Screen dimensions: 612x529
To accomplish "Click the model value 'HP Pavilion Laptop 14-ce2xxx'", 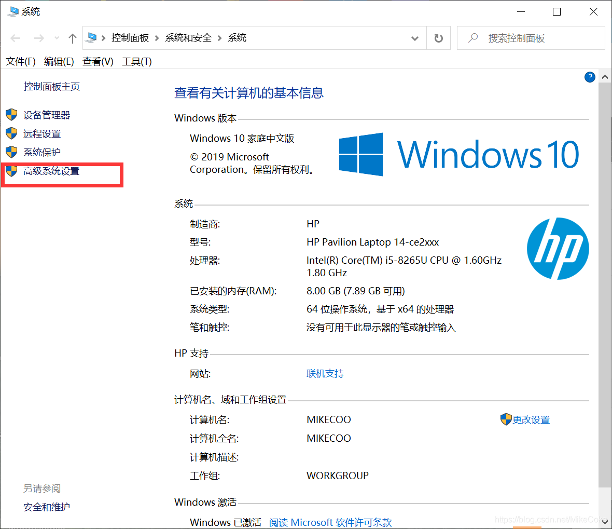I will (x=373, y=242).
